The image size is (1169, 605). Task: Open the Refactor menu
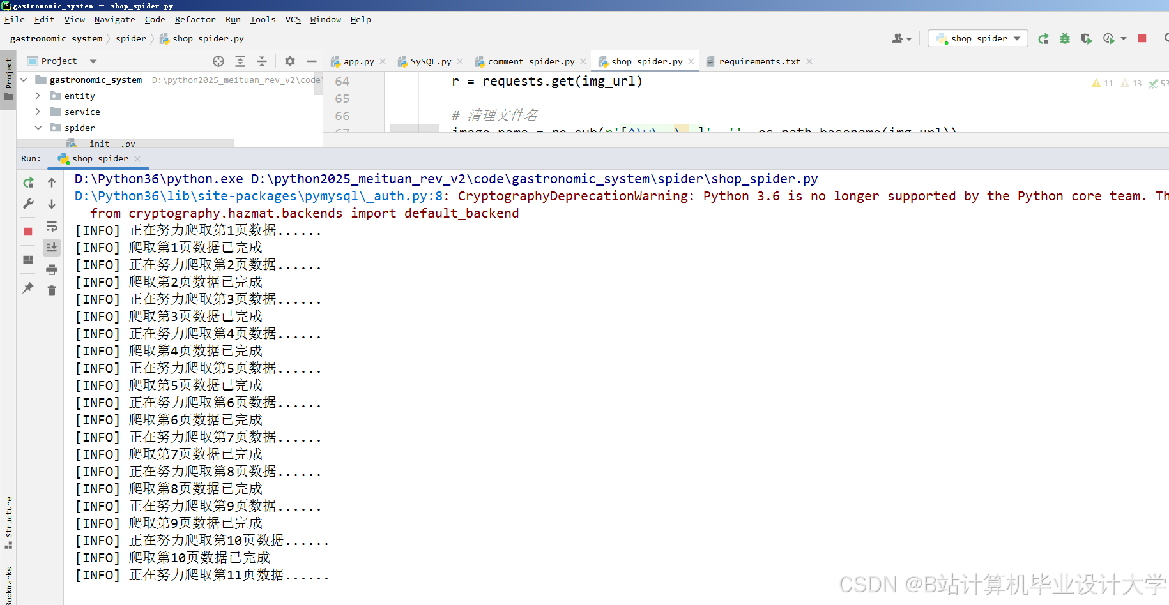[195, 20]
